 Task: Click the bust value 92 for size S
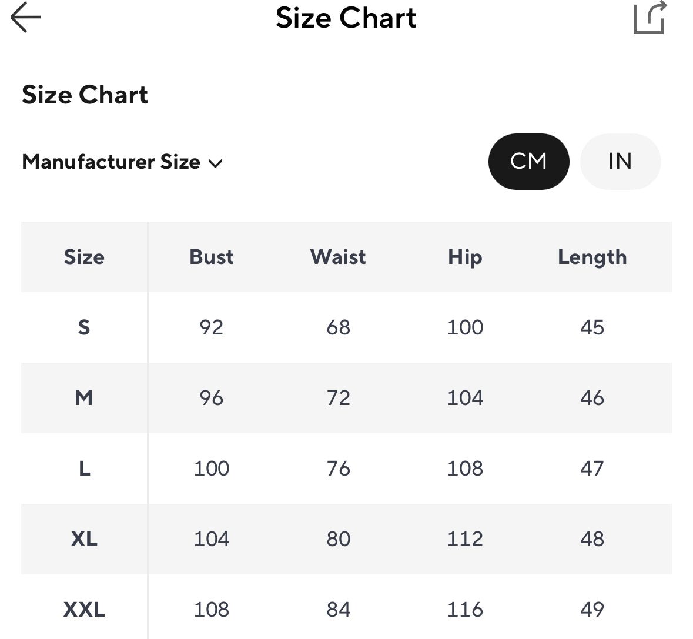click(211, 327)
